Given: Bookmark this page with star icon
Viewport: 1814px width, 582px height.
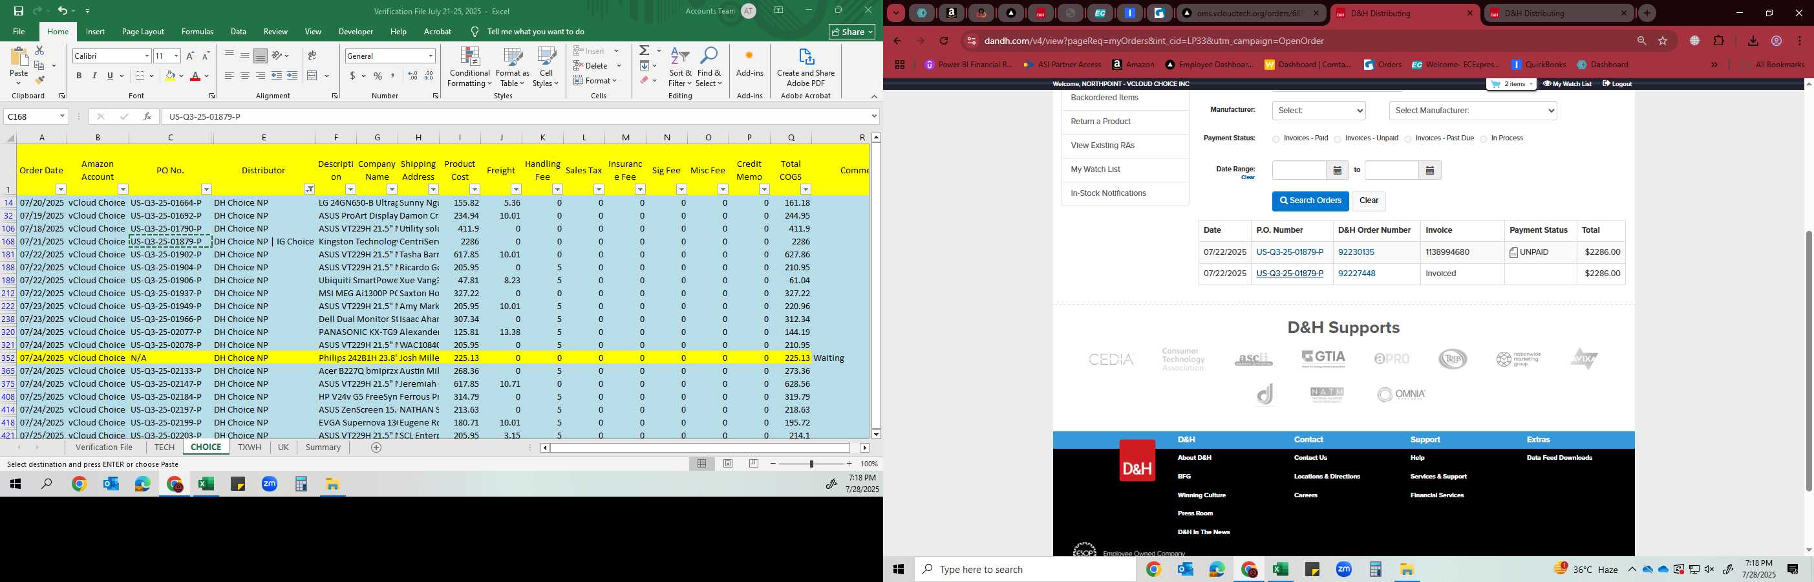Looking at the screenshot, I should pyautogui.click(x=1663, y=41).
